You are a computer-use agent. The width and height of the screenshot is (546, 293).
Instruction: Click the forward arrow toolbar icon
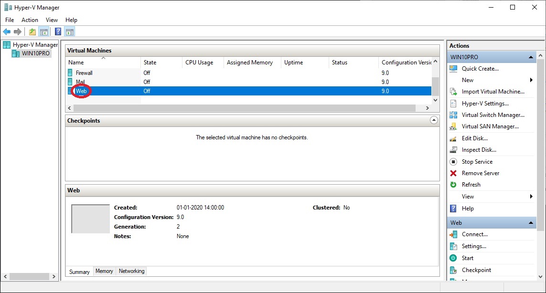[x=17, y=32]
